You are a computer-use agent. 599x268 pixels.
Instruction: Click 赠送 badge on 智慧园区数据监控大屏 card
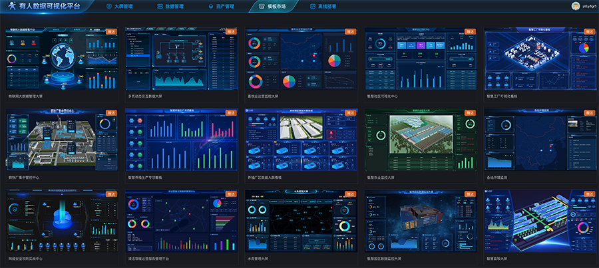pos(471,194)
